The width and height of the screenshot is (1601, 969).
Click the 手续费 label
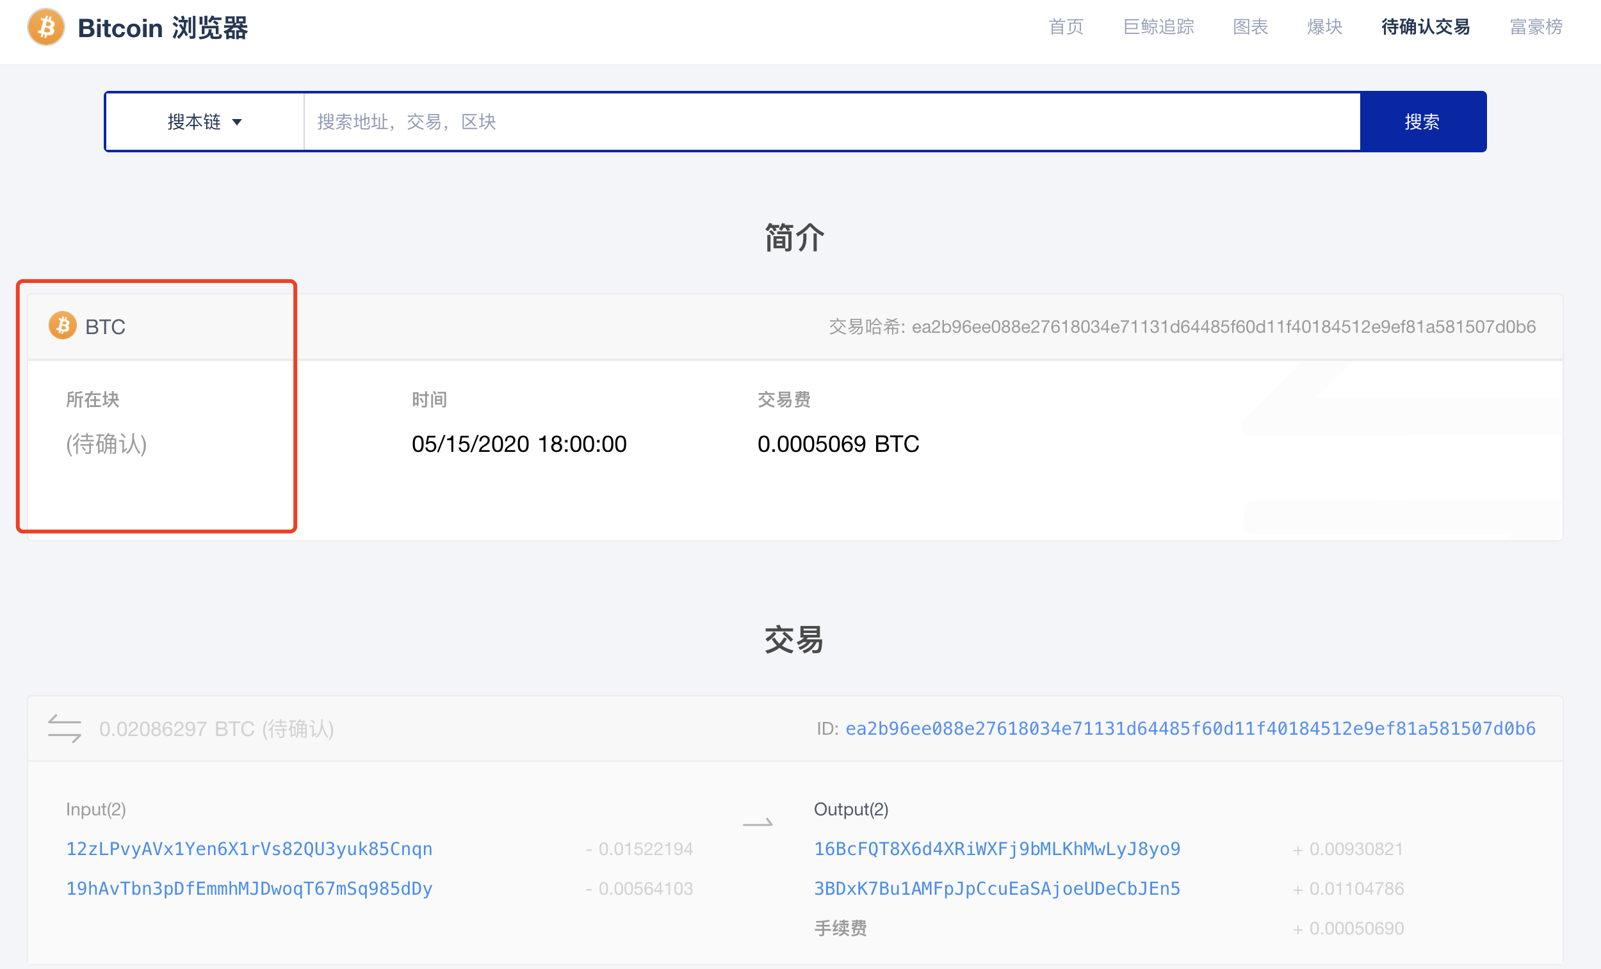click(x=841, y=928)
